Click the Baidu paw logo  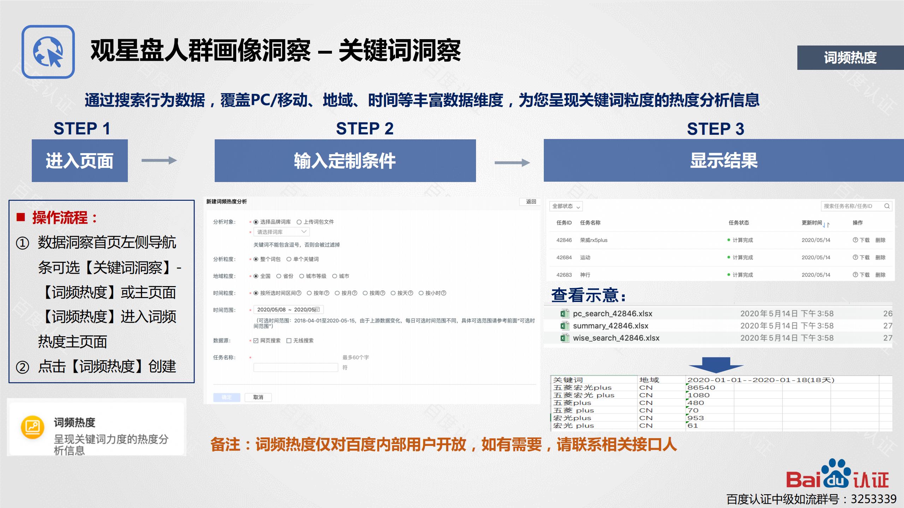click(x=837, y=473)
